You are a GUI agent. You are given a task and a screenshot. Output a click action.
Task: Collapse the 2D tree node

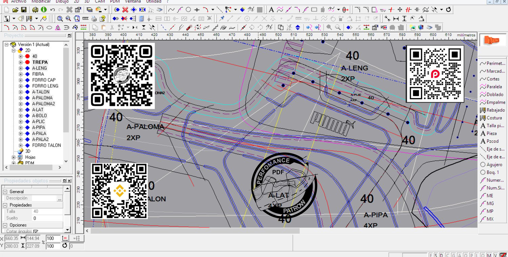tap(14, 50)
